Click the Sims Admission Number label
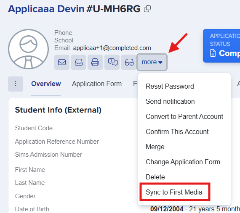This screenshot has height=213, width=240. [x=48, y=155]
